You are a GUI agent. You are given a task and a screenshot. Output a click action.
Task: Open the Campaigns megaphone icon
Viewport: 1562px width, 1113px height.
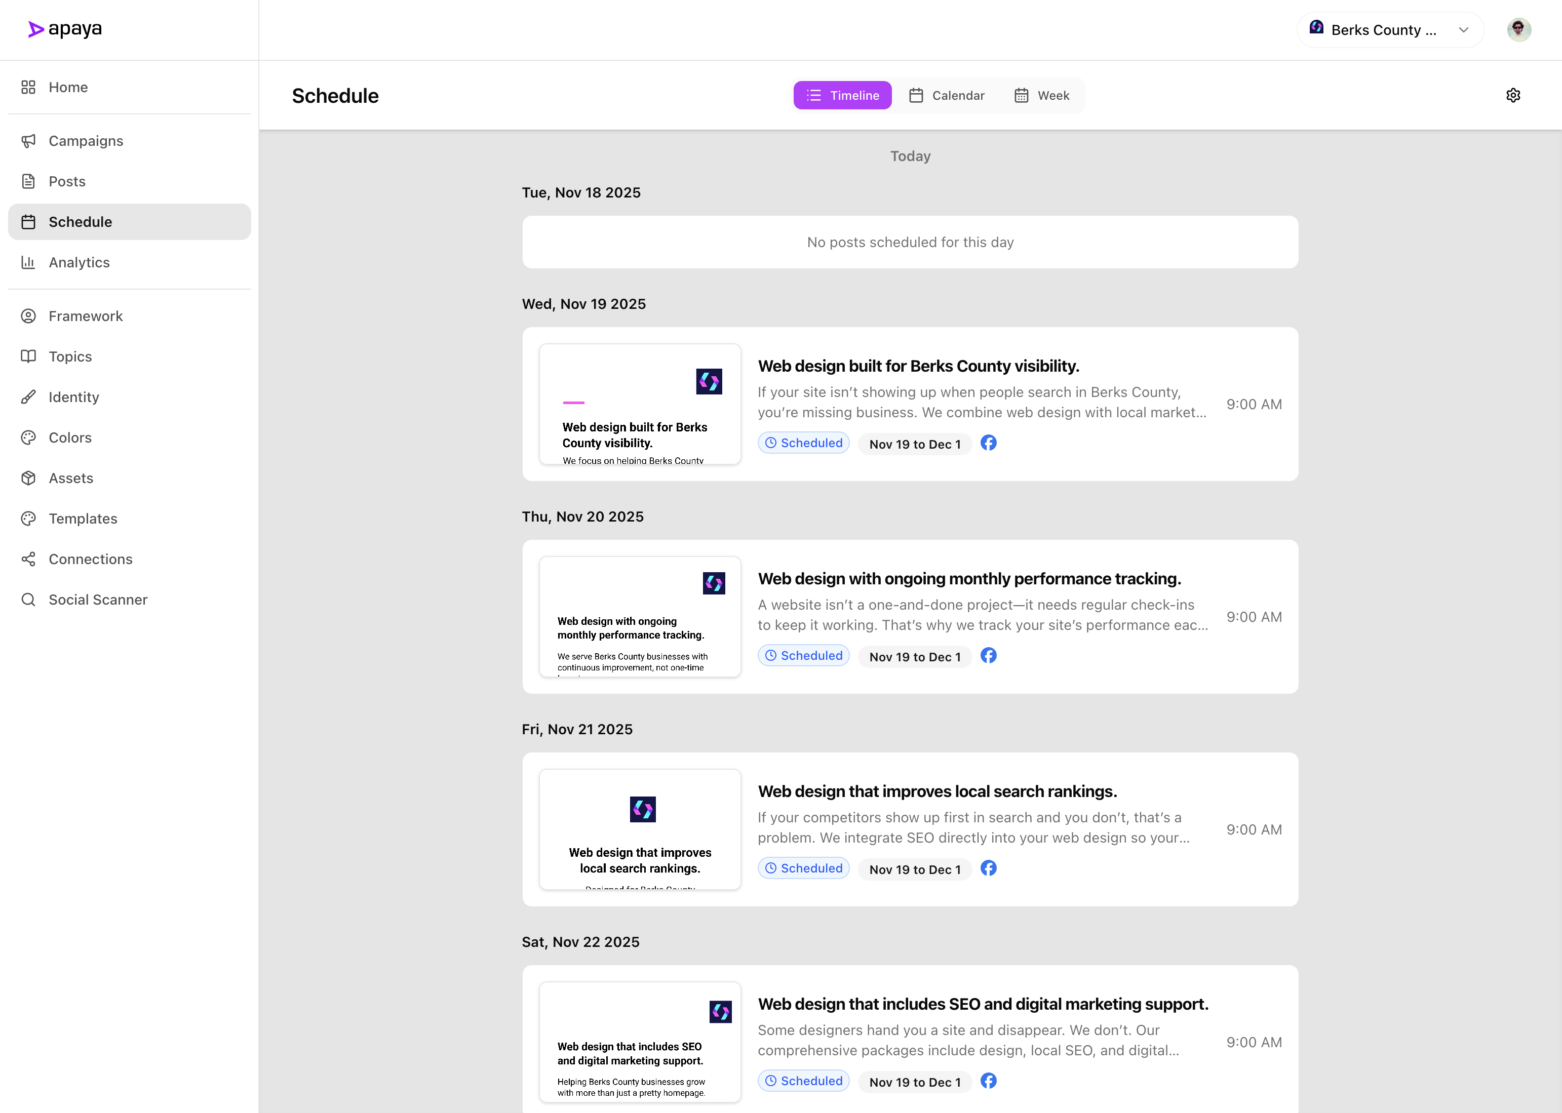point(28,140)
